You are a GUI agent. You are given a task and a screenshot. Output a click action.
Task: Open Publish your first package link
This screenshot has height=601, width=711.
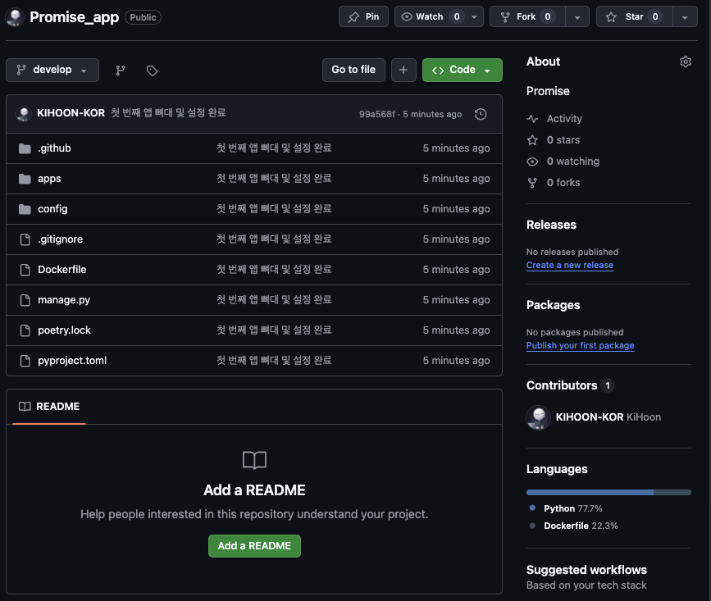coord(580,345)
